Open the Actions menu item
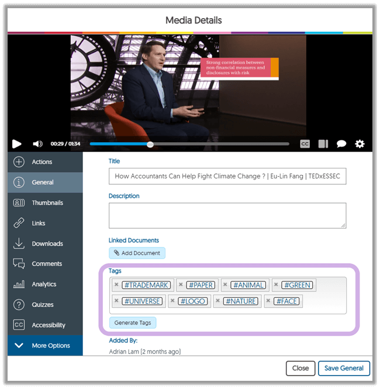 pyautogui.click(x=42, y=162)
